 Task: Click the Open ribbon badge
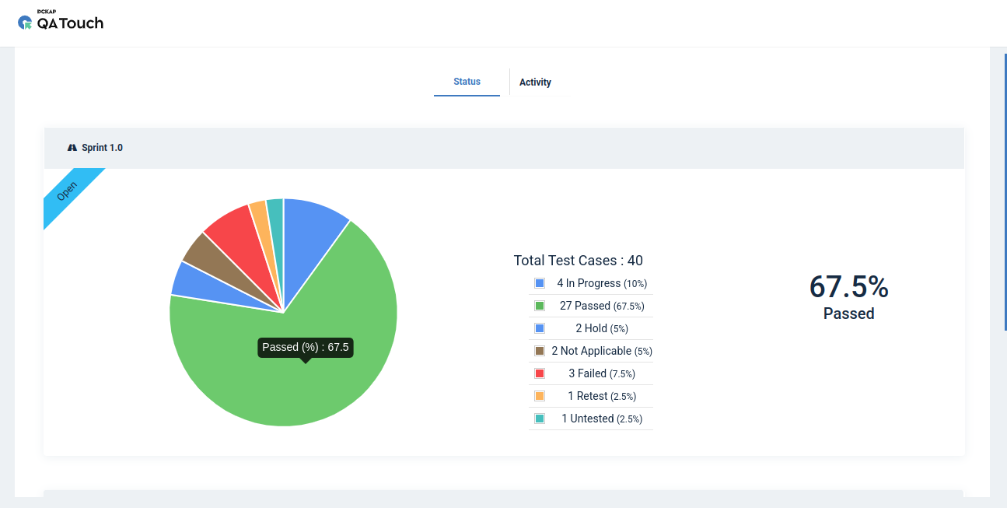pos(68,193)
